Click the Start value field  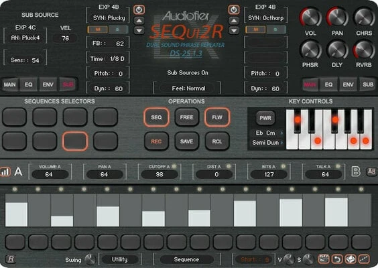[255, 259]
